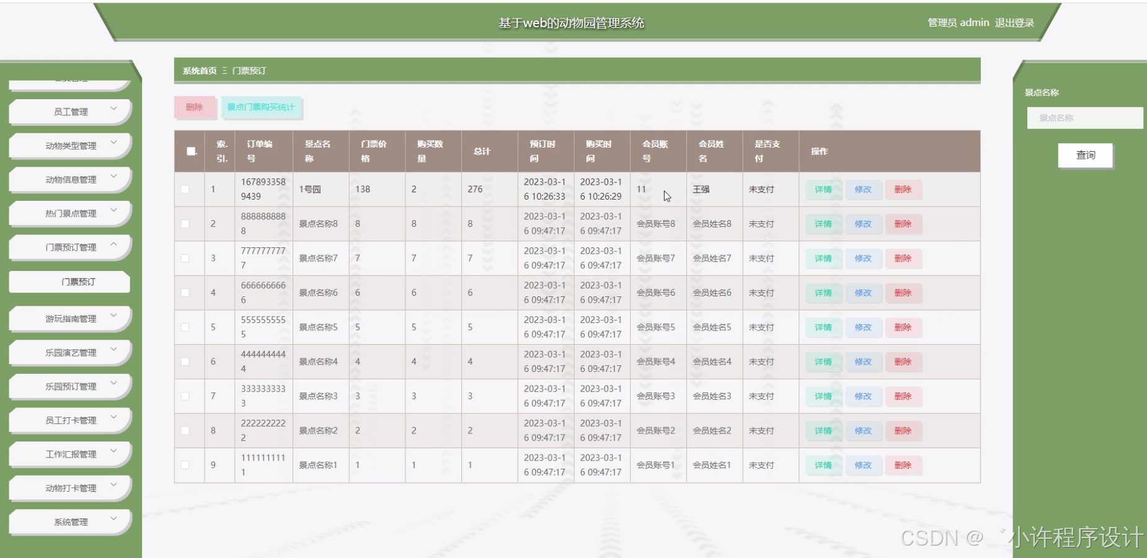Image resolution: width=1147 pixels, height=558 pixels.
Task: Check the row with order 1678933589439
Action: pyautogui.click(x=185, y=189)
